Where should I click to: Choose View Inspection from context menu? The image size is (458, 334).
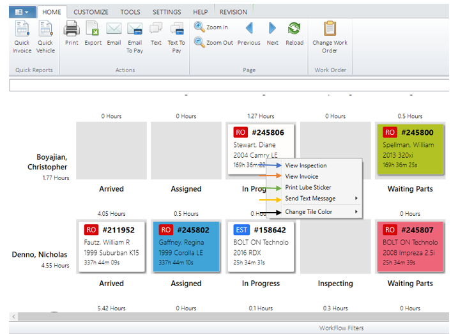305,165
